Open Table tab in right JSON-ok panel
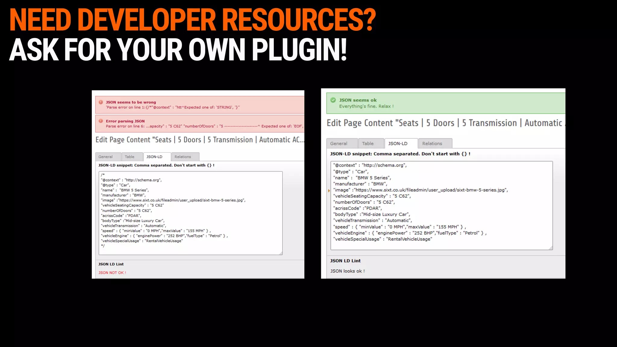Image resolution: width=617 pixels, height=347 pixels. (371, 143)
